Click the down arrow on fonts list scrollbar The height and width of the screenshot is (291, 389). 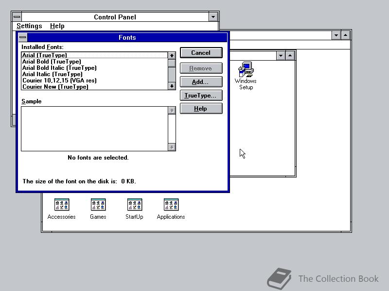(172, 86)
